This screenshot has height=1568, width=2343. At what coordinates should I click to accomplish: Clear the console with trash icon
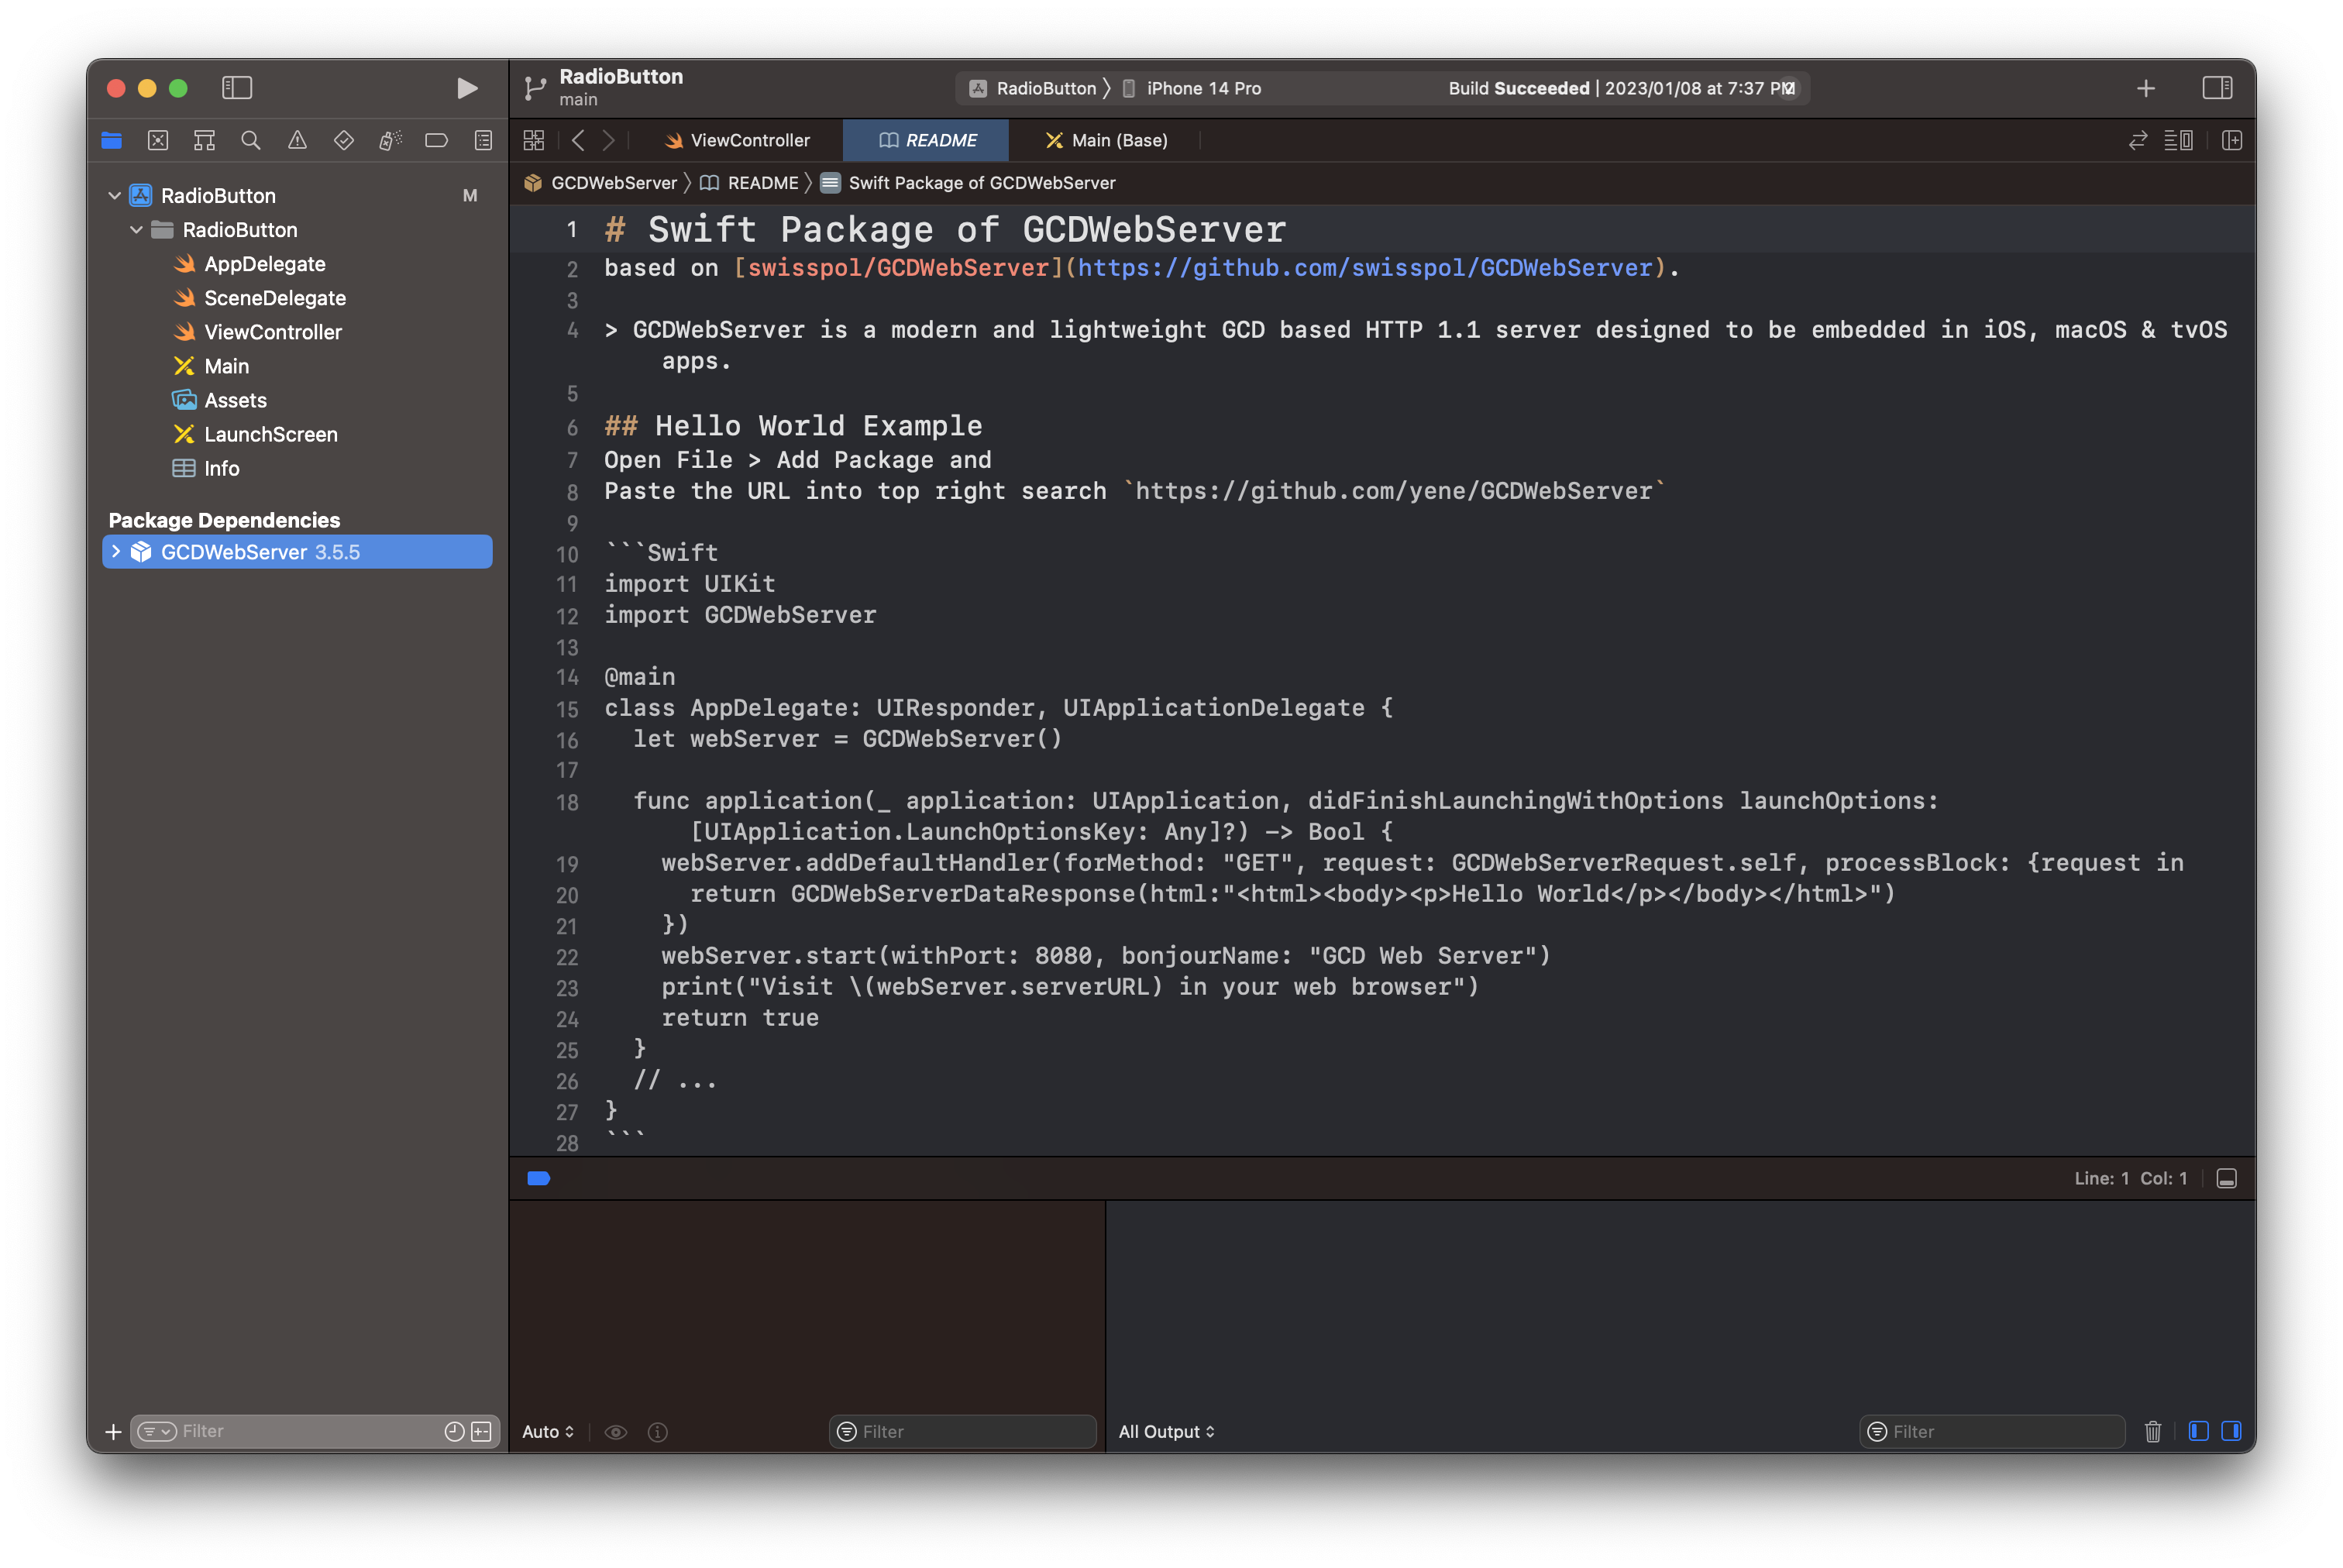(x=2152, y=1431)
